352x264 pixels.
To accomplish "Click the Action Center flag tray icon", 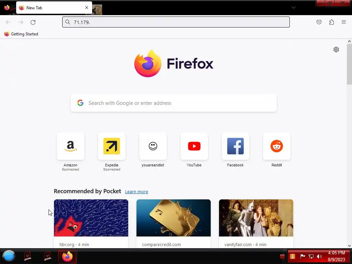I will 302,256.
